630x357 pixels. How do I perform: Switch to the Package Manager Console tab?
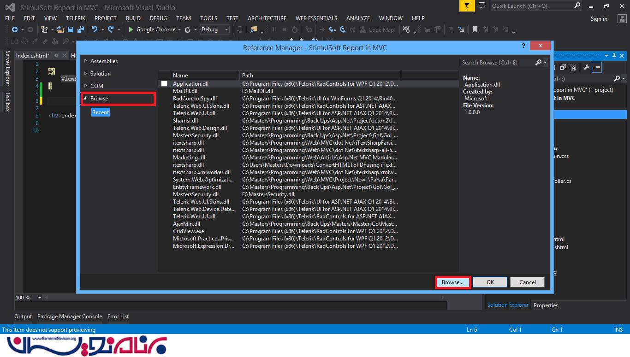69,316
